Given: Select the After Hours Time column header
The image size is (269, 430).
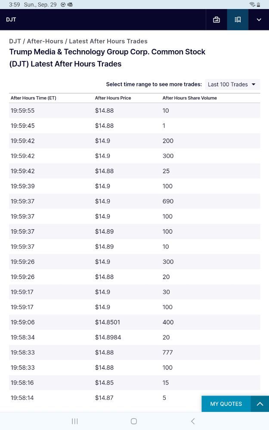Looking at the screenshot, I should coord(34,98).
